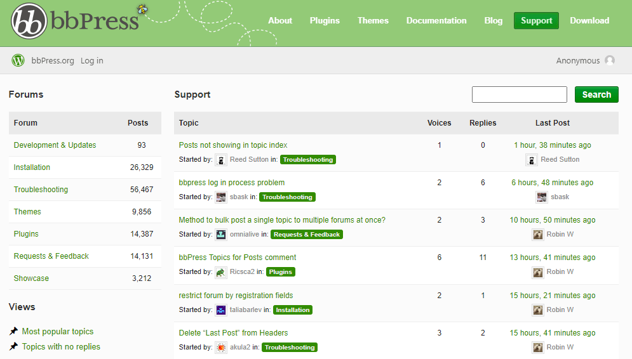The width and height of the screenshot is (632, 359).
Task: Focus the forum search text field
Action: (x=519, y=95)
